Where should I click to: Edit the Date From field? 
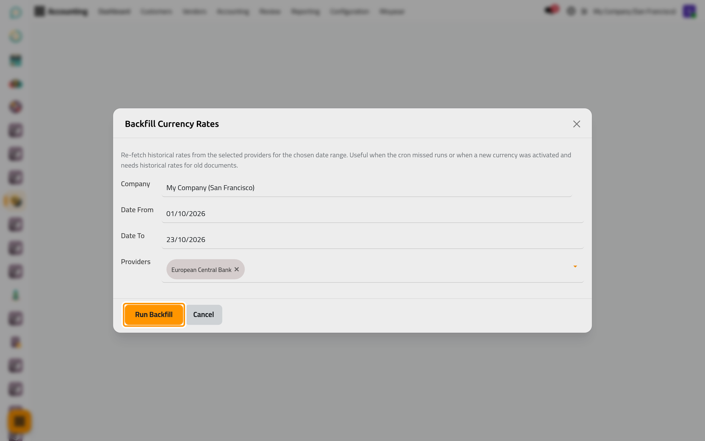tap(372, 214)
